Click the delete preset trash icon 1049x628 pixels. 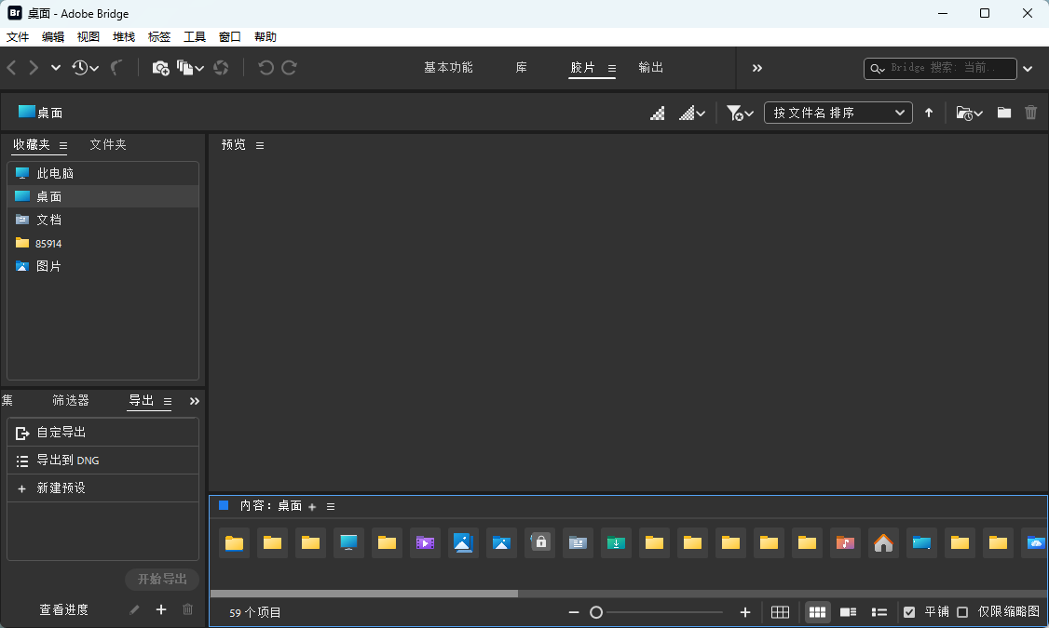pos(188,609)
